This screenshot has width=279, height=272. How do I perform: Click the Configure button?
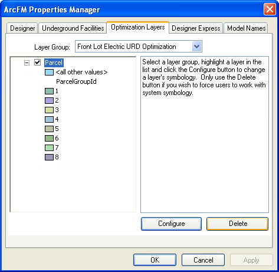click(171, 224)
